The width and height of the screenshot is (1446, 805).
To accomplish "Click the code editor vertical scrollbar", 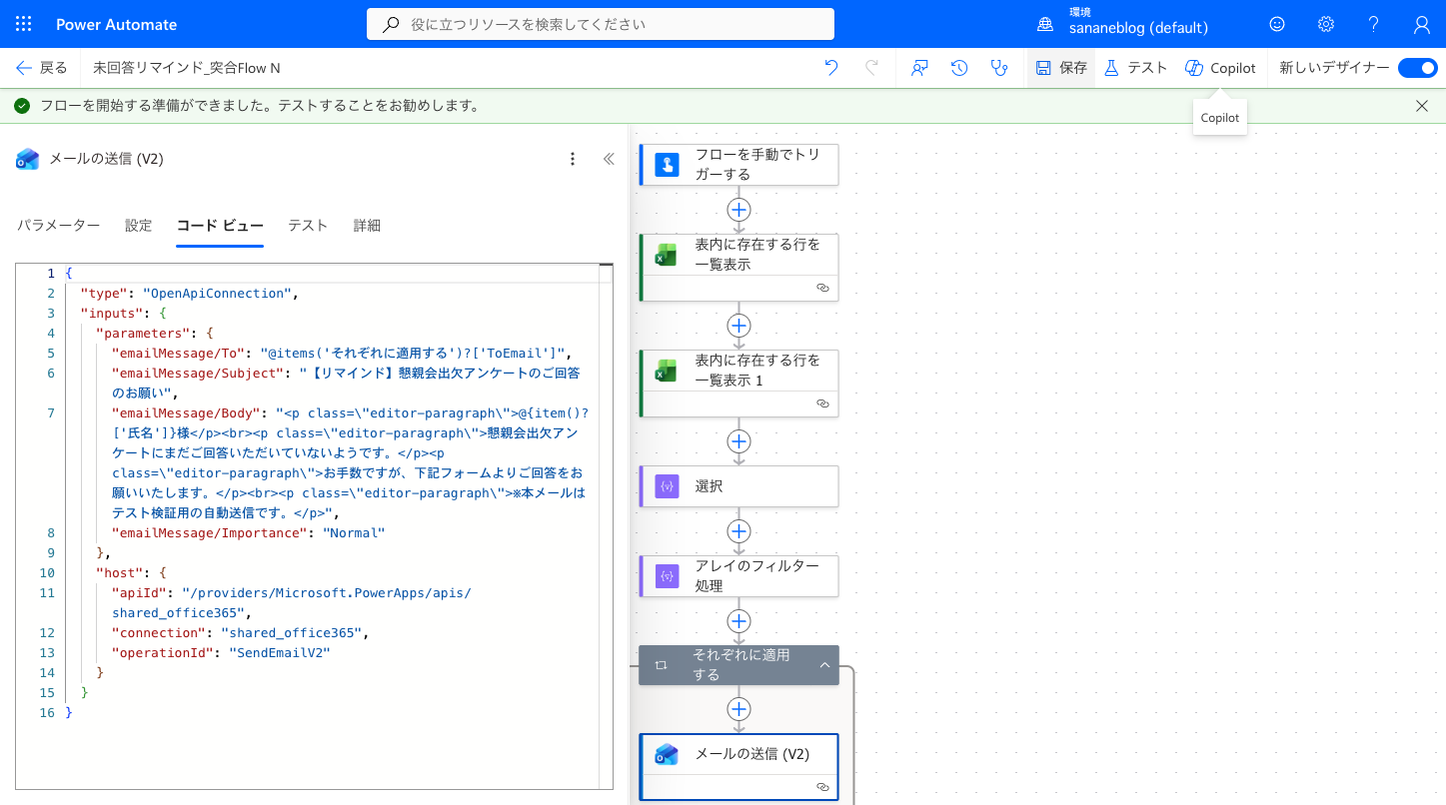I will point(606,525).
